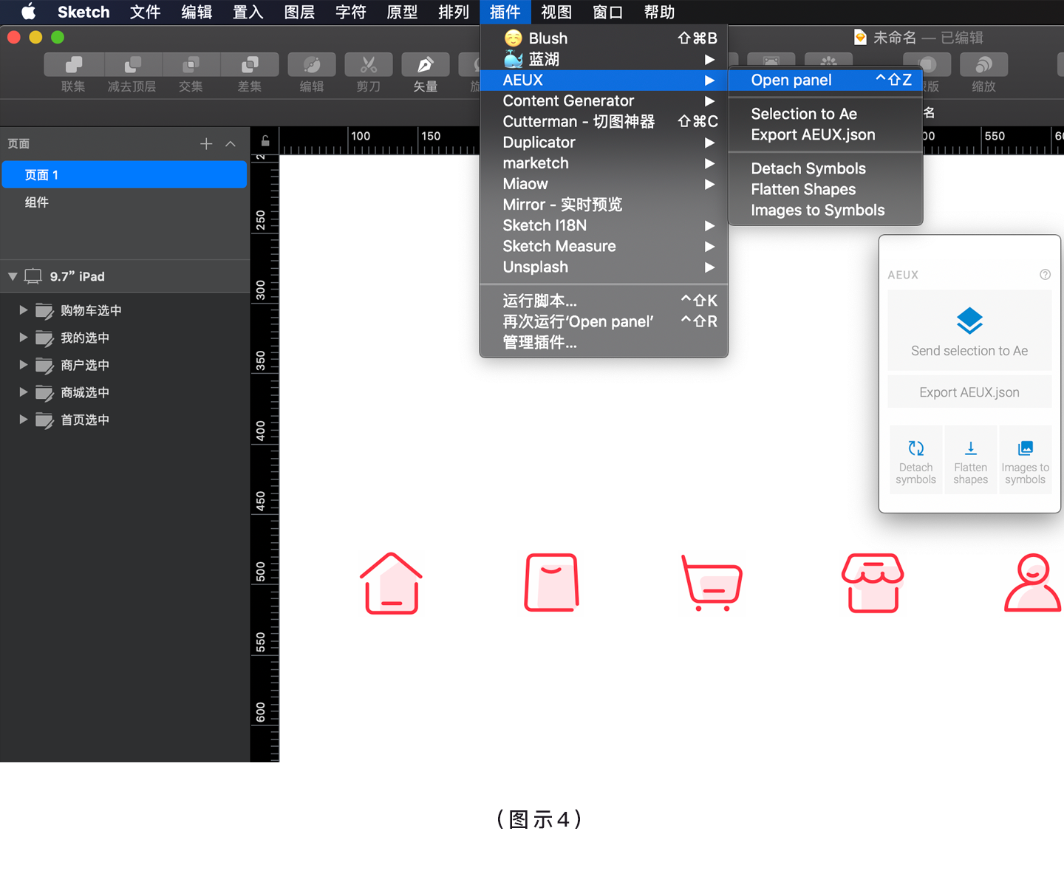Screen dimensions: 1064x882
Task: Open the AEUX panel help icon
Action: (x=1045, y=275)
